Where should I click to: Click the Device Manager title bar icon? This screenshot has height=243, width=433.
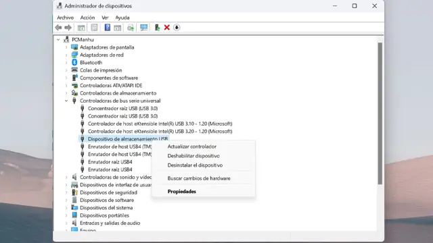pos(59,6)
